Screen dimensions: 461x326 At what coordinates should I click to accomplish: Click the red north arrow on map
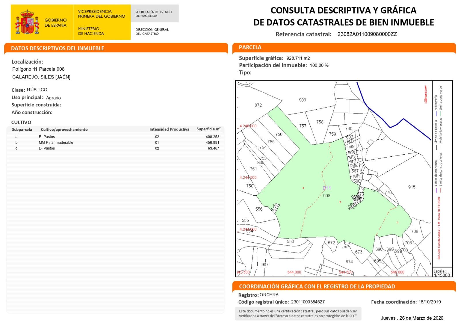point(426,94)
